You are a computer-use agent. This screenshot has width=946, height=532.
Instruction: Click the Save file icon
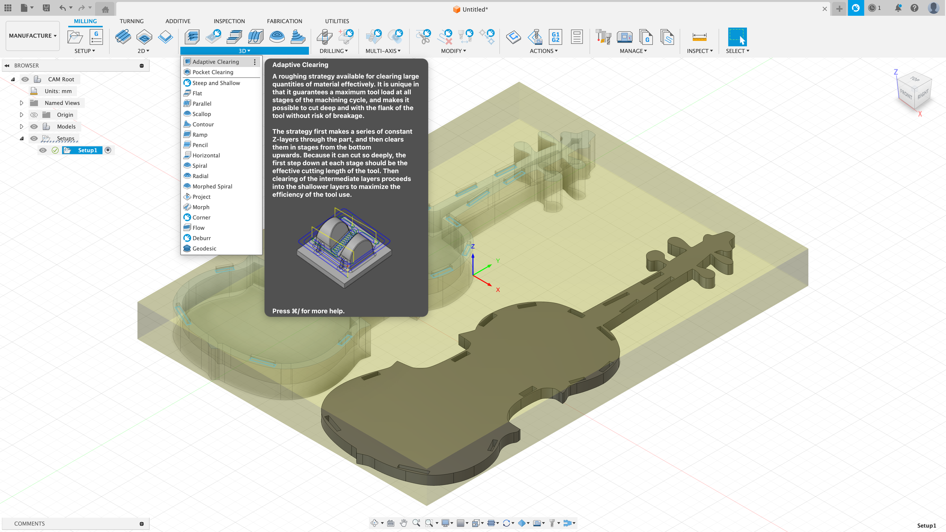click(x=46, y=8)
